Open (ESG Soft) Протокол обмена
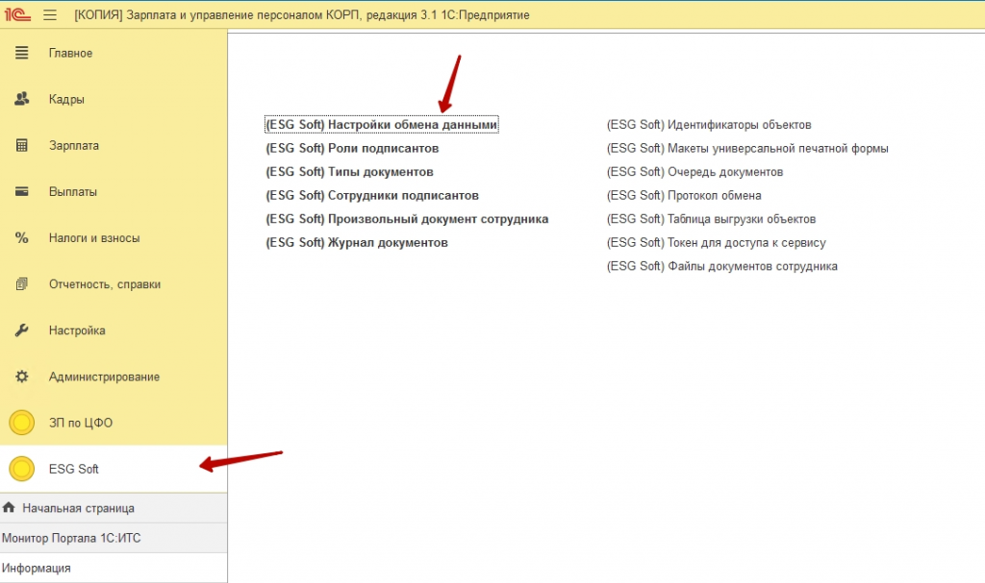Viewport: 985px width, 583px height. [684, 195]
